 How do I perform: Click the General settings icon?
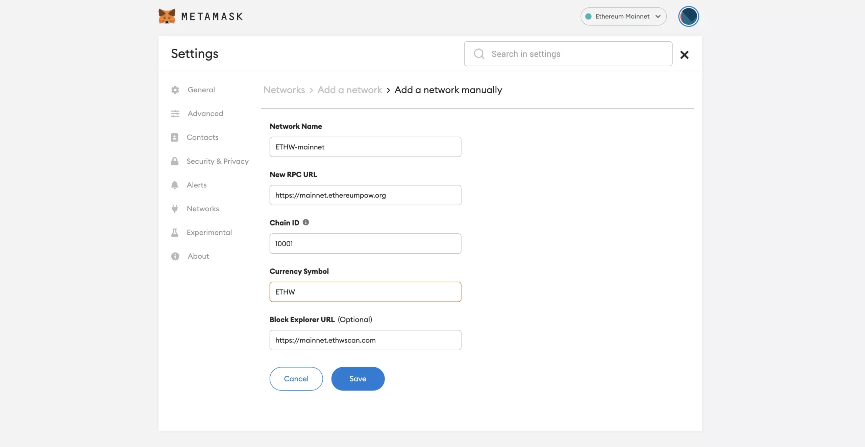[x=174, y=90]
